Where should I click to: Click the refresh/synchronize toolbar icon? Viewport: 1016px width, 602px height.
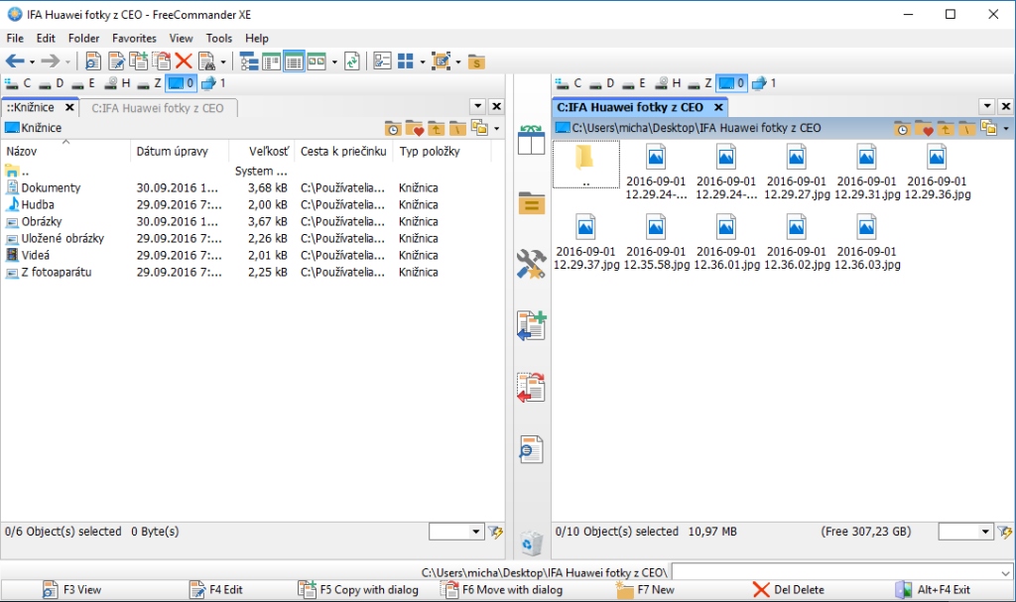(x=351, y=61)
